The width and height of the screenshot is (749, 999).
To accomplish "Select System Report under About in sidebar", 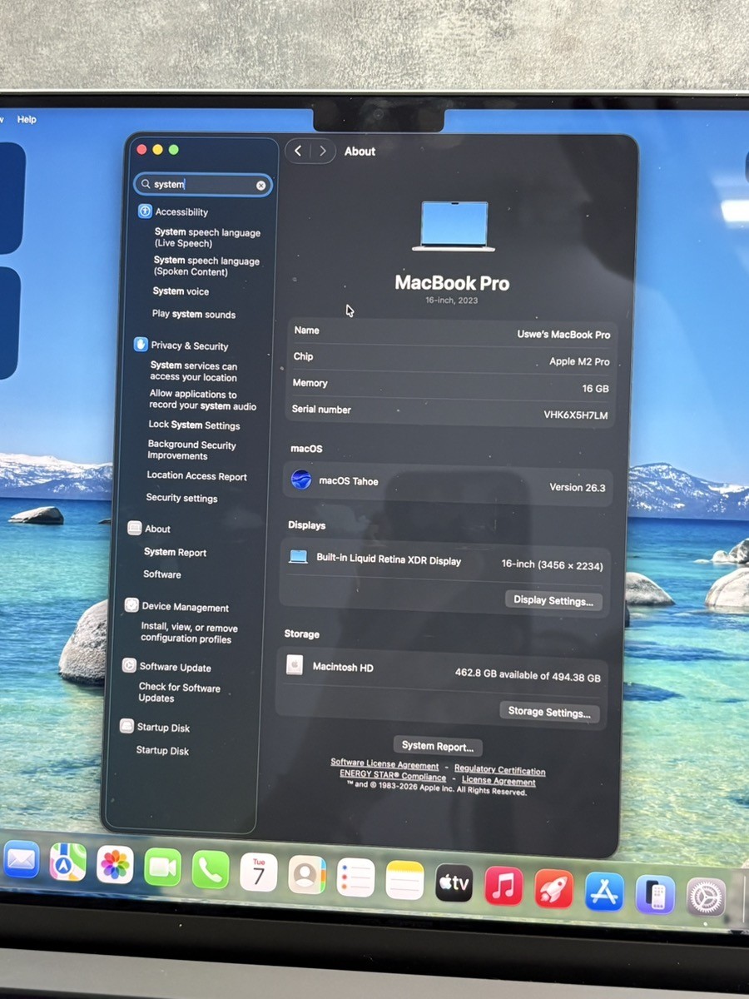I will click(x=175, y=552).
